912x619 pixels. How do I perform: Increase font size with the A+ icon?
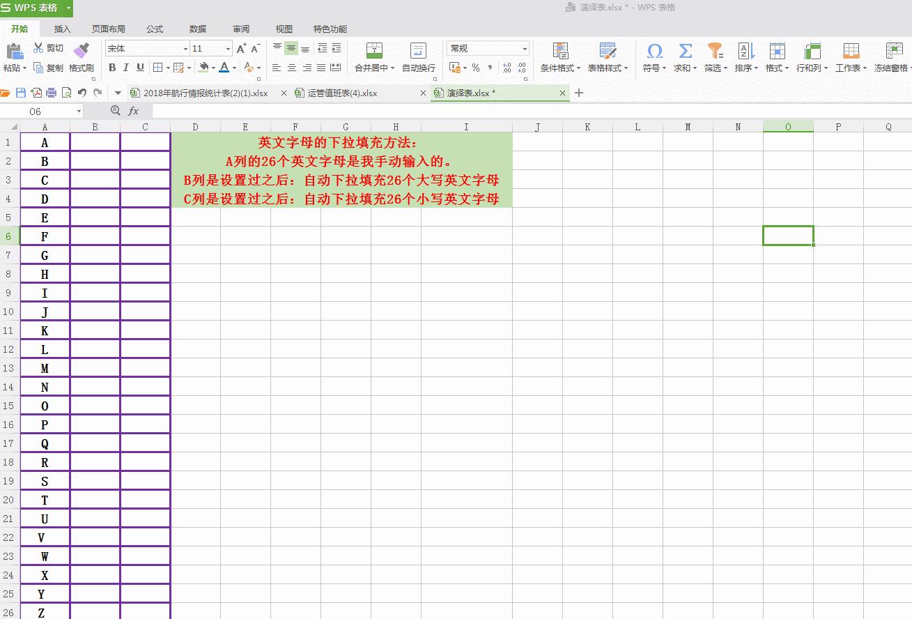pyautogui.click(x=241, y=49)
